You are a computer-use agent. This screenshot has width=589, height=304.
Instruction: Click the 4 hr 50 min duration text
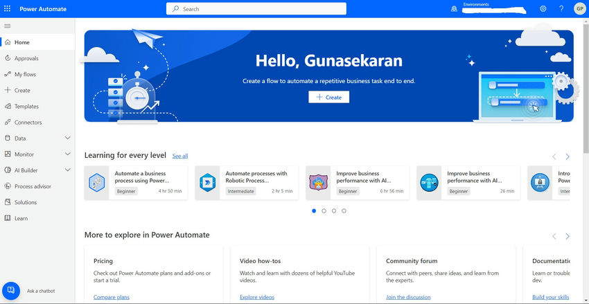point(170,191)
